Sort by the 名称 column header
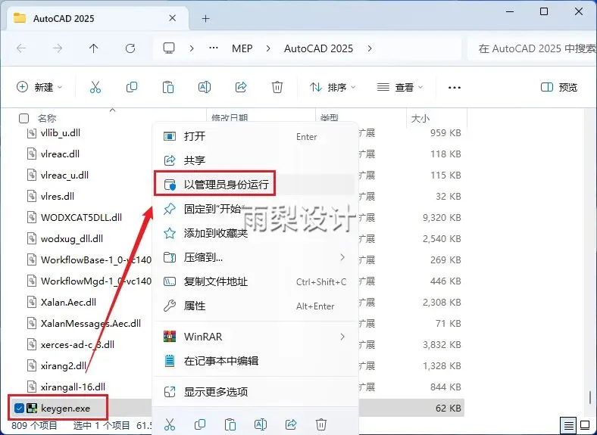Viewport: 597px width, 435px height. coord(47,118)
